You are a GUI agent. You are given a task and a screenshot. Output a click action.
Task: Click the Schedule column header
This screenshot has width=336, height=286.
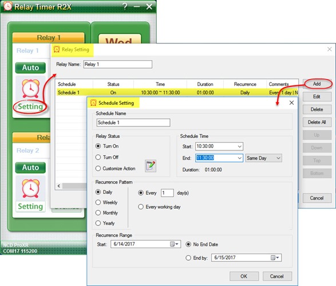point(74,84)
